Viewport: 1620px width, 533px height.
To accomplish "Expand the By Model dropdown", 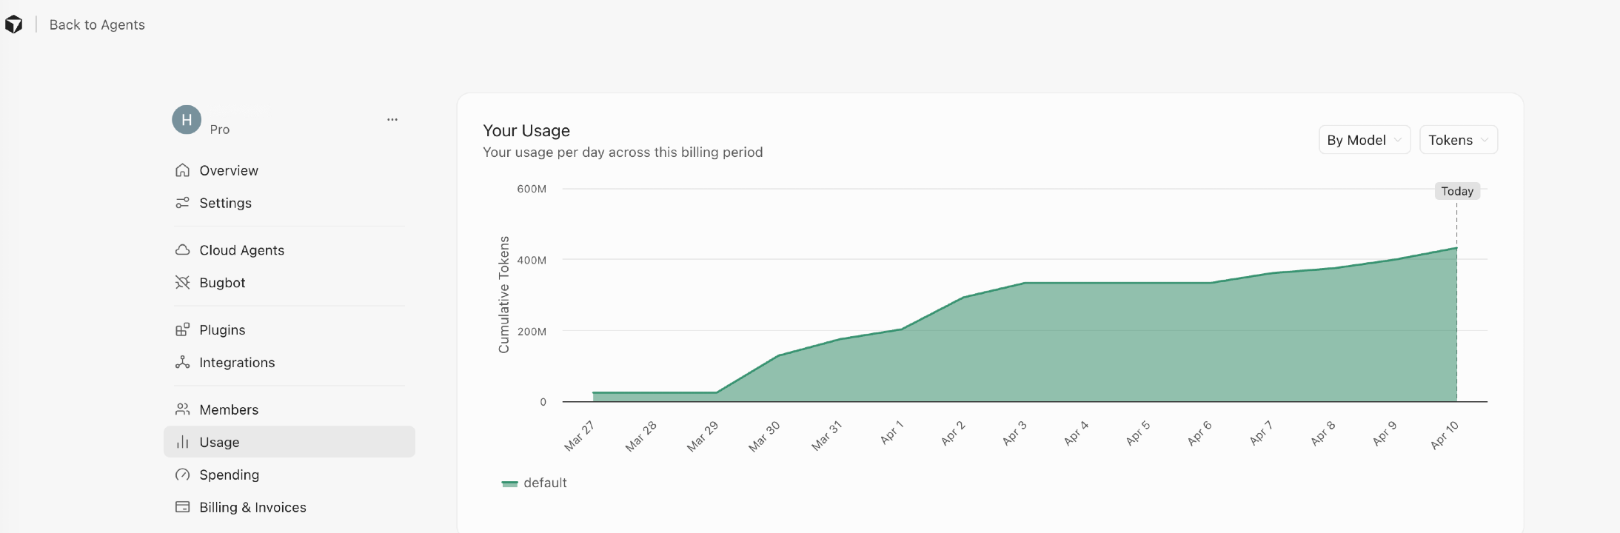I will point(1364,140).
